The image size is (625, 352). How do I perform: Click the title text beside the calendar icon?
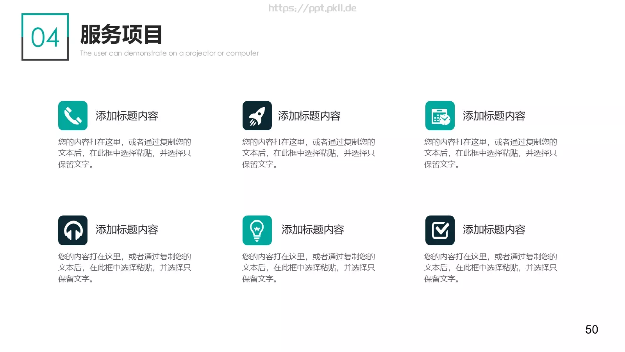[494, 116]
